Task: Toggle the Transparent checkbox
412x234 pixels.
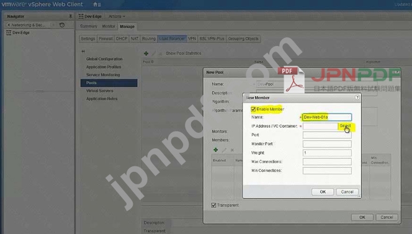Action: [x=213, y=205]
